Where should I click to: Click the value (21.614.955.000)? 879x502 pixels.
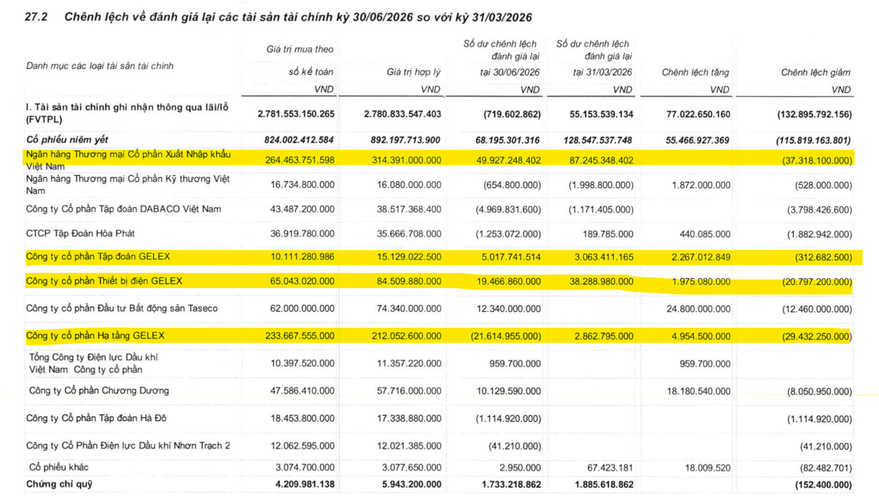[506, 336]
